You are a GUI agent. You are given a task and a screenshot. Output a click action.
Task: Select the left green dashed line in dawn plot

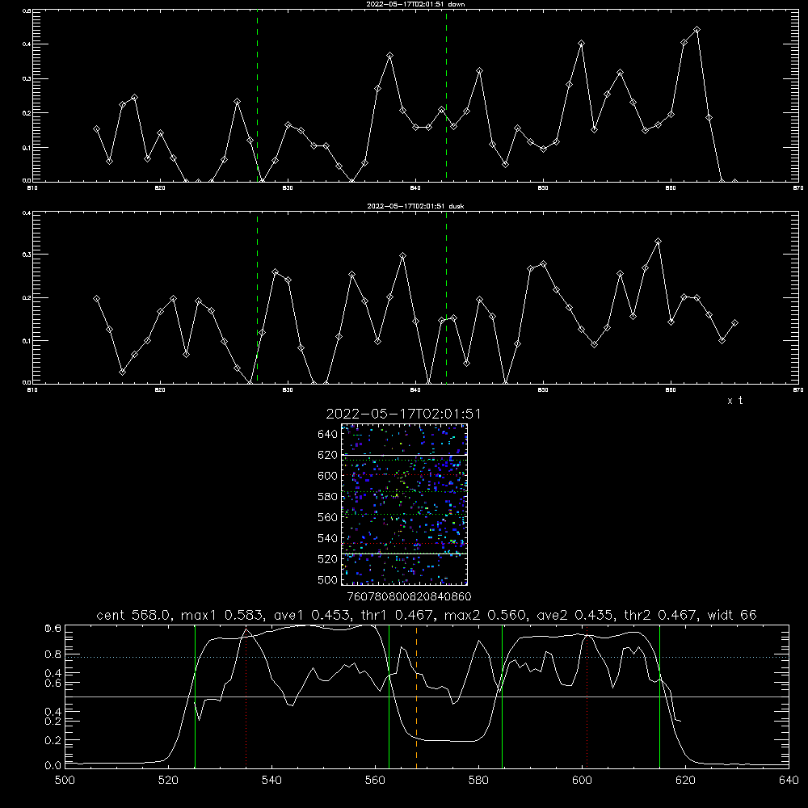[x=257, y=98]
